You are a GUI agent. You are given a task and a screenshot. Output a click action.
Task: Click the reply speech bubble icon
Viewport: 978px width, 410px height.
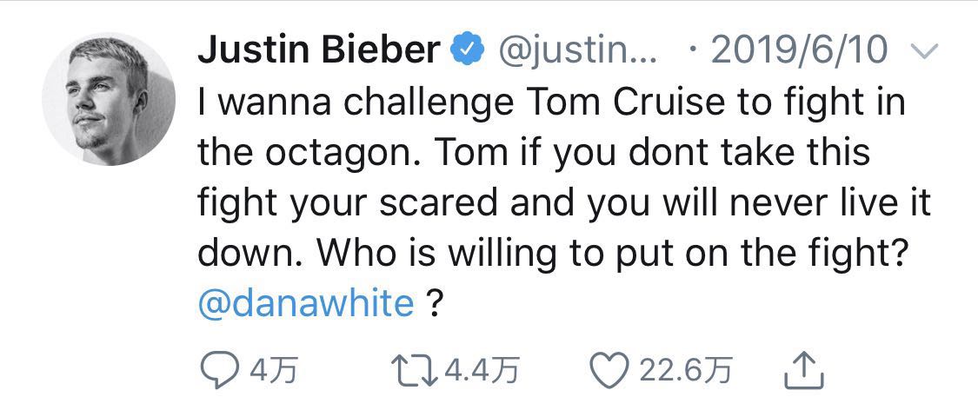(x=217, y=371)
